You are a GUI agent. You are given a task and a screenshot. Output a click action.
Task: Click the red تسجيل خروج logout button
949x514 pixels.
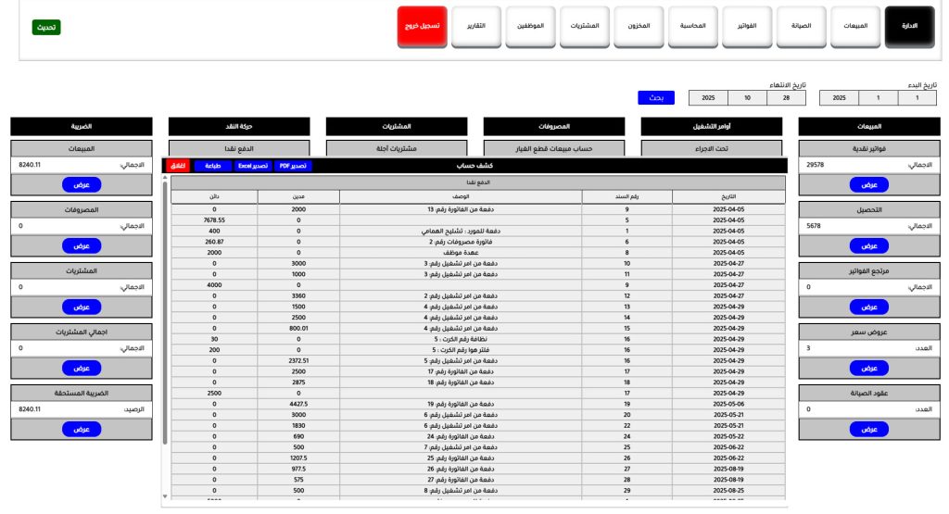(422, 28)
